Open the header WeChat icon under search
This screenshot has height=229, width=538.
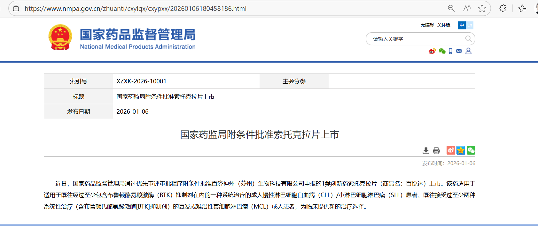[x=442, y=51]
